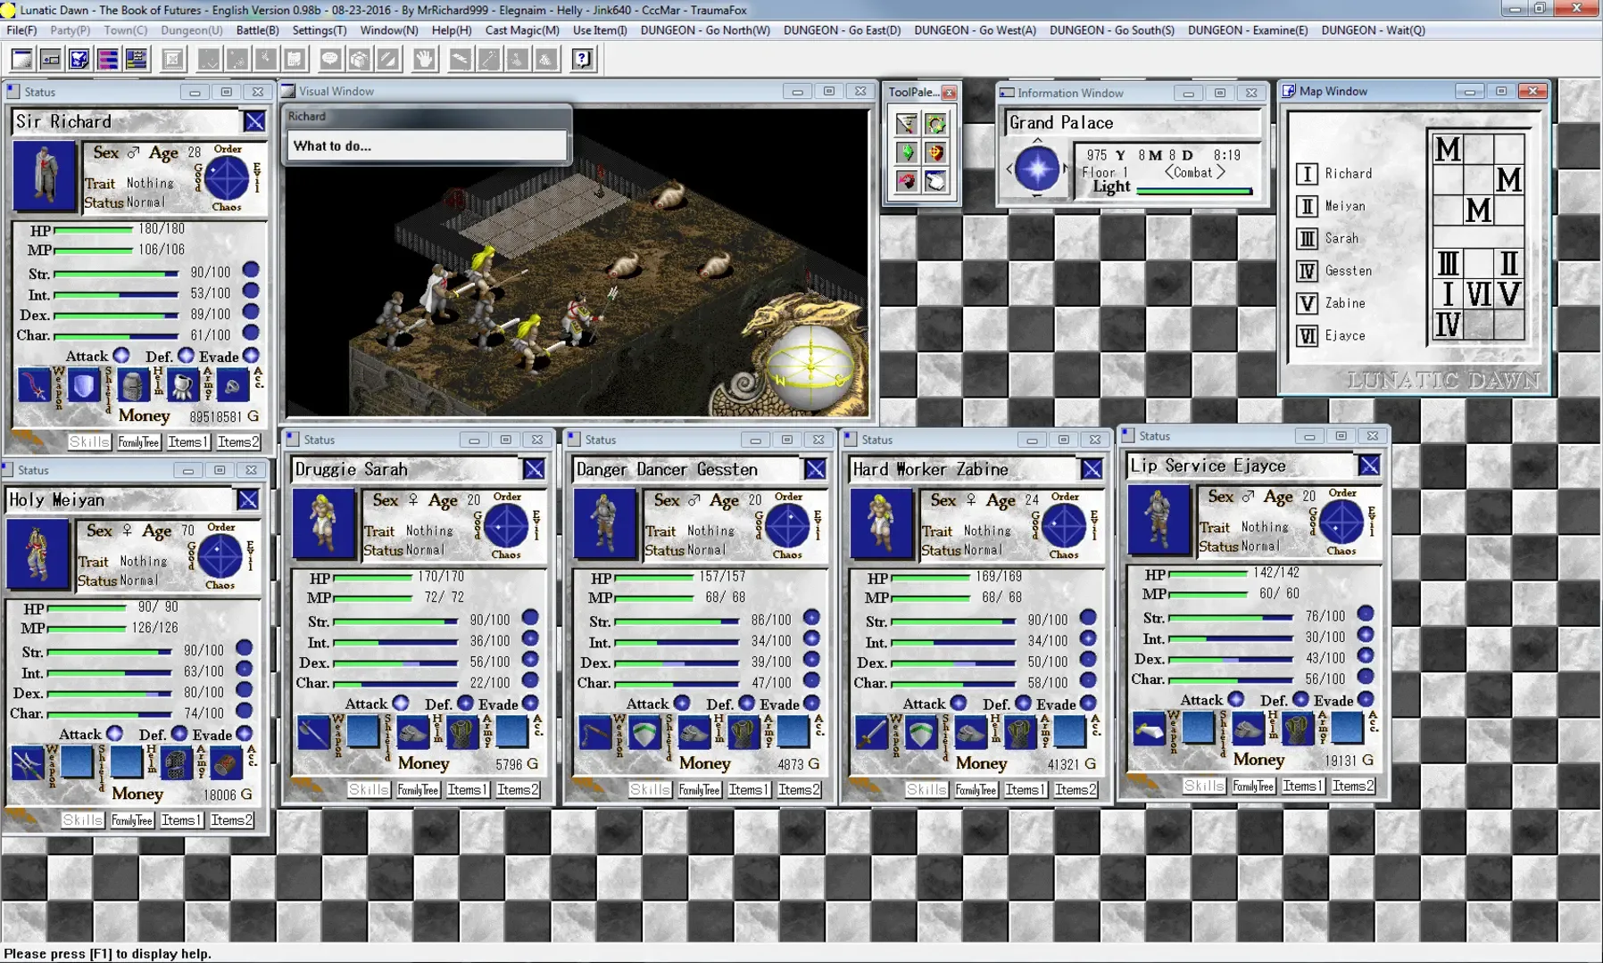Open Items2 for Druggie Sarah
Screen dimensions: 1603x963
coord(519,789)
